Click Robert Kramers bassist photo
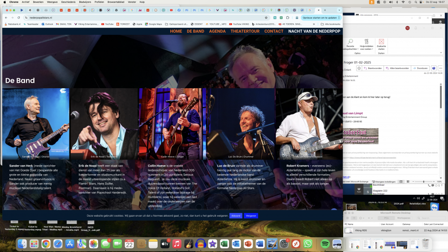448x252 pixels. 309,124
